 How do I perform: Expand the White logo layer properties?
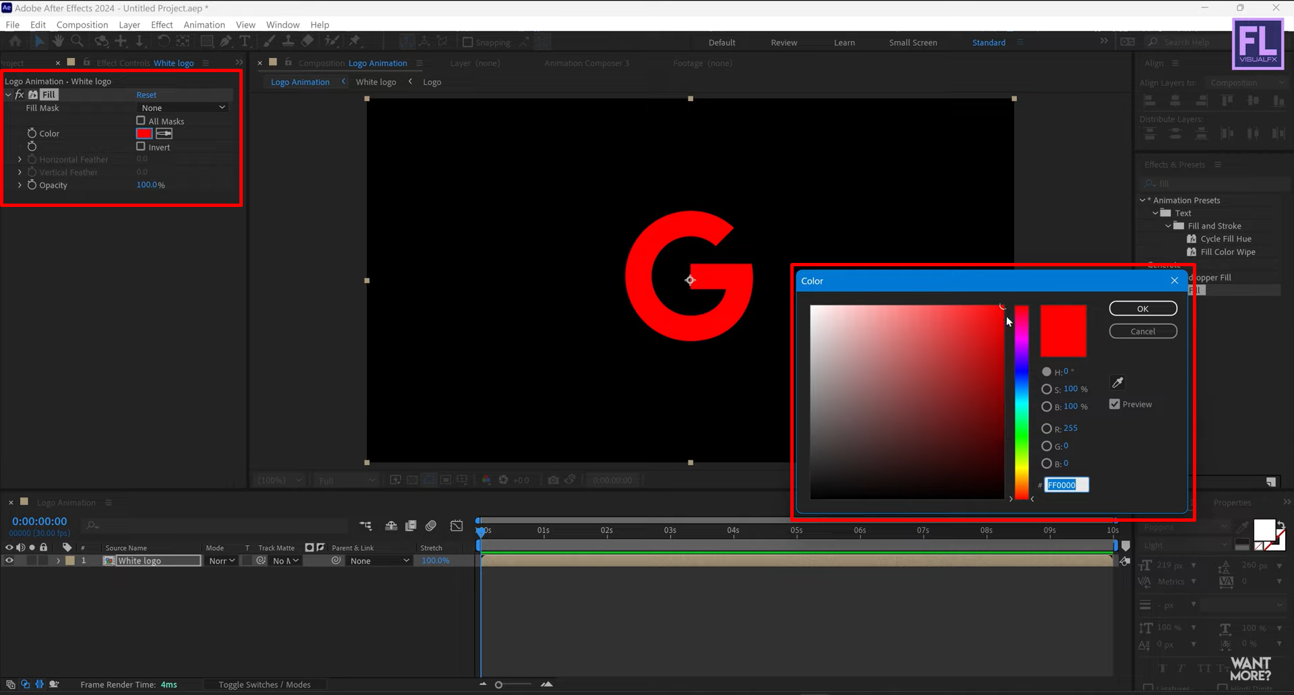(58, 560)
